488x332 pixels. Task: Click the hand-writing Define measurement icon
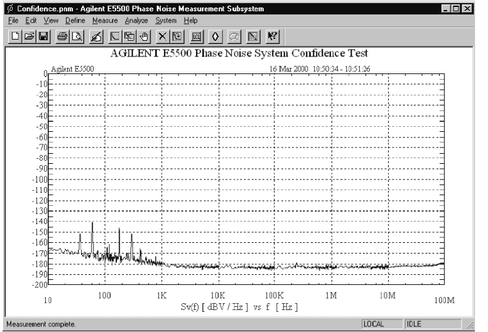point(96,36)
